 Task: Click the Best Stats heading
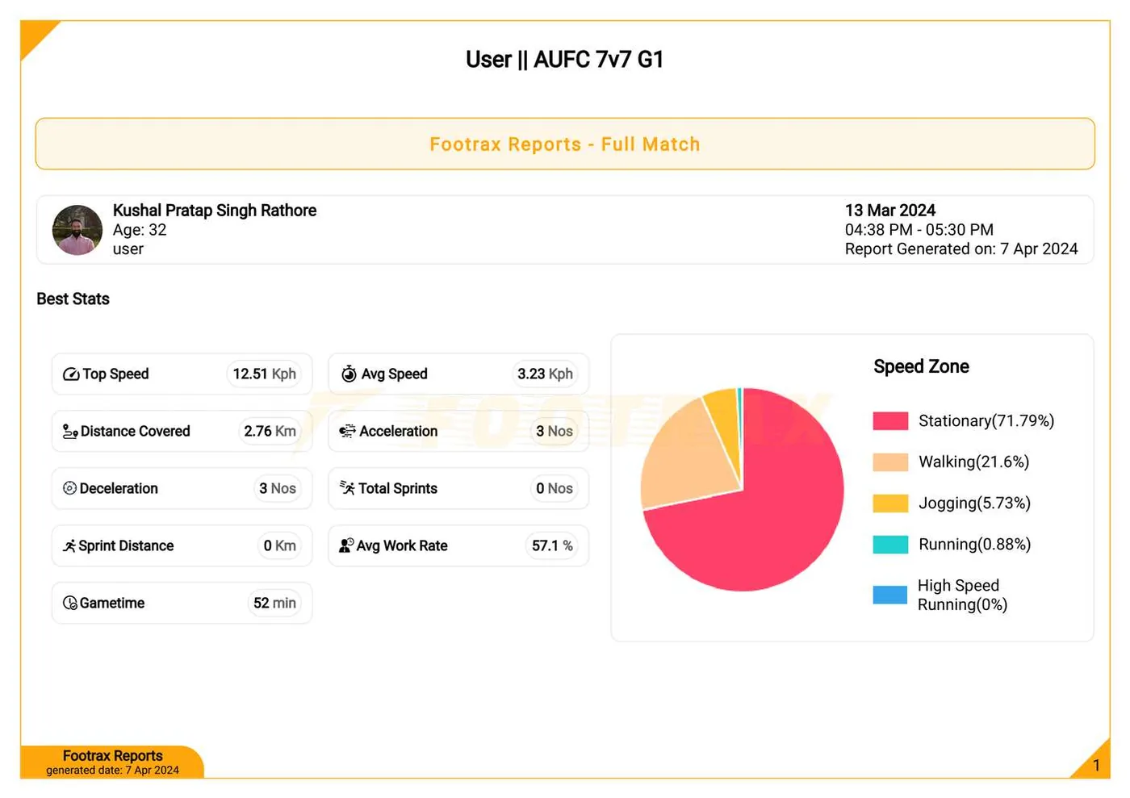(73, 299)
